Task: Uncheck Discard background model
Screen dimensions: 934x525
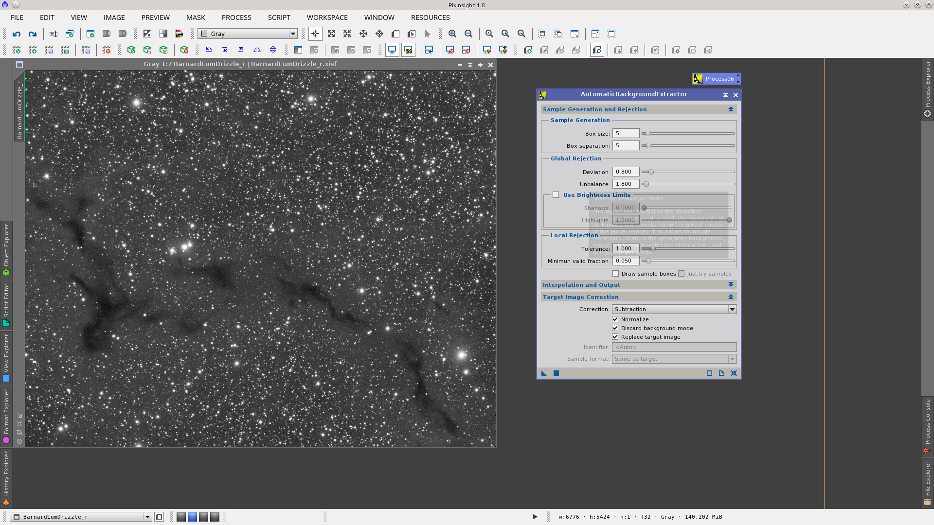Action: 615,328
